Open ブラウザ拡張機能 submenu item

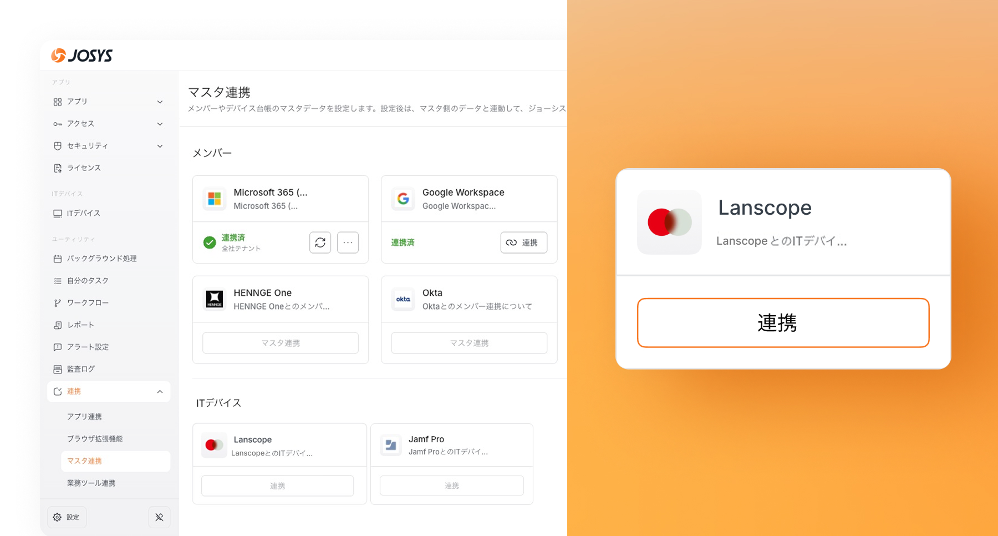(95, 439)
